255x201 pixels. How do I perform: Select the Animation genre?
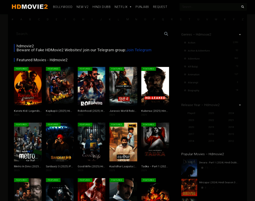tap(194, 74)
